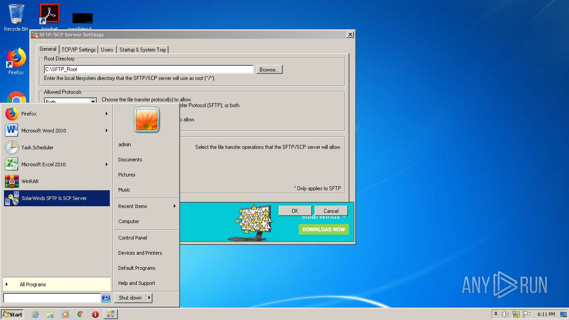This screenshot has height=320, width=569.
Task: Click taskbar clock showing 6:11 PM
Action: click(x=546, y=314)
